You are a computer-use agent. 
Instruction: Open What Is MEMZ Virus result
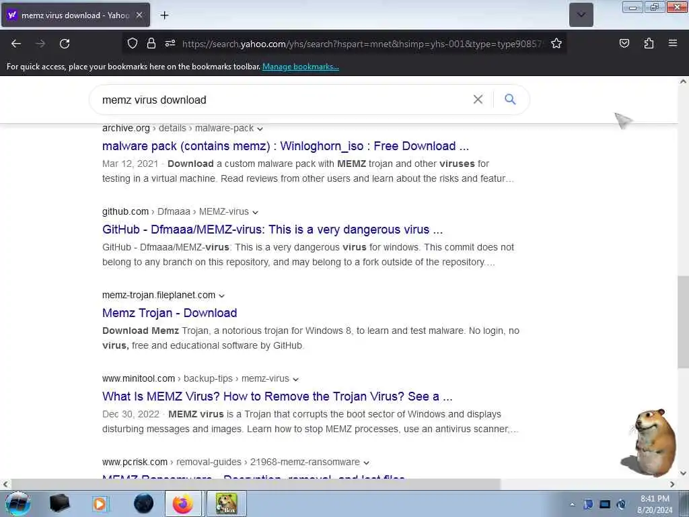pyautogui.click(x=277, y=397)
